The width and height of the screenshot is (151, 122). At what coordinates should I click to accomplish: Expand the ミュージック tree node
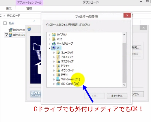(54, 53)
